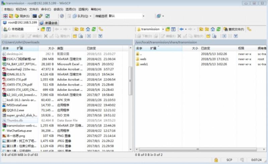
Task: Expand the 队列(Q) queue dropdown arrow
Action: (x=90, y=16)
